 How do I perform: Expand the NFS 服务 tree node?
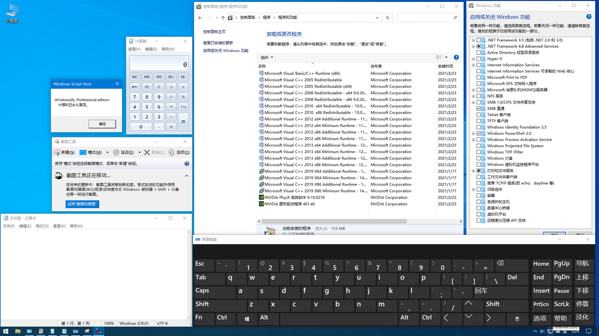(473, 96)
